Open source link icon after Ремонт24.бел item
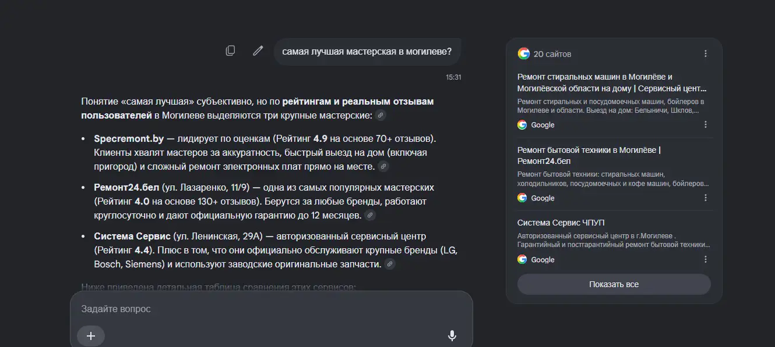 [x=369, y=215]
